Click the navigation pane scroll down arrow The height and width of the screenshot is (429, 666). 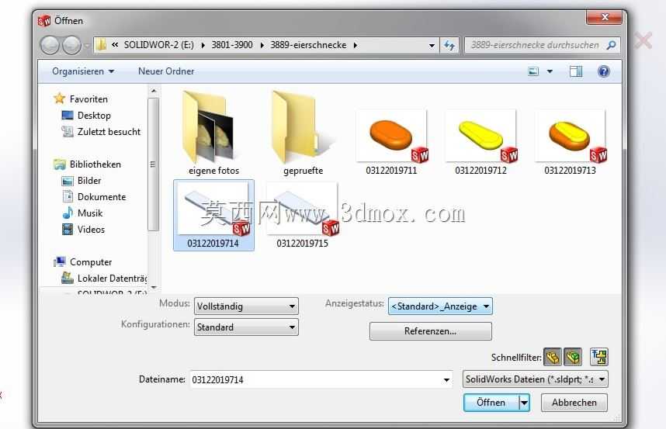pos(154,288)
